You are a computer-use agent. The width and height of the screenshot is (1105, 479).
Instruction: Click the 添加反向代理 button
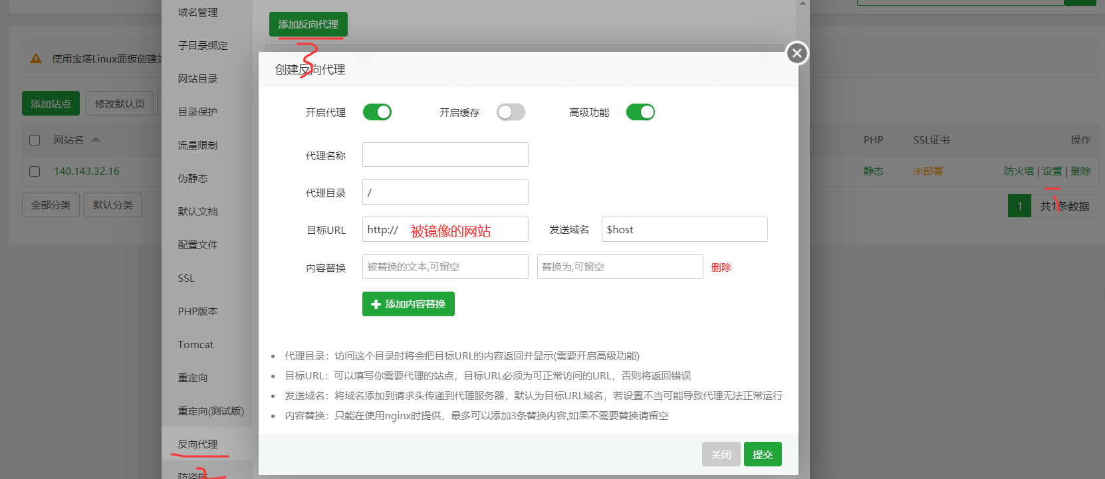(308, 25)
